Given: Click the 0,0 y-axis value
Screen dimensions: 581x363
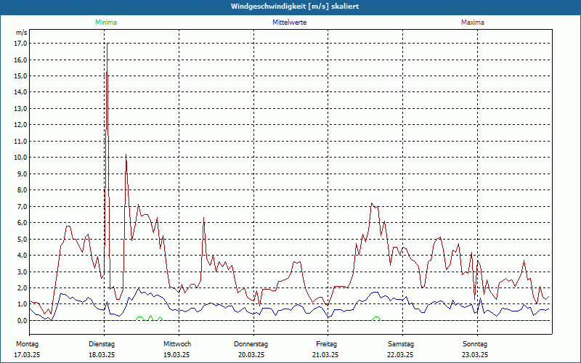Looking at the screenshot, I should pos(23,320).
